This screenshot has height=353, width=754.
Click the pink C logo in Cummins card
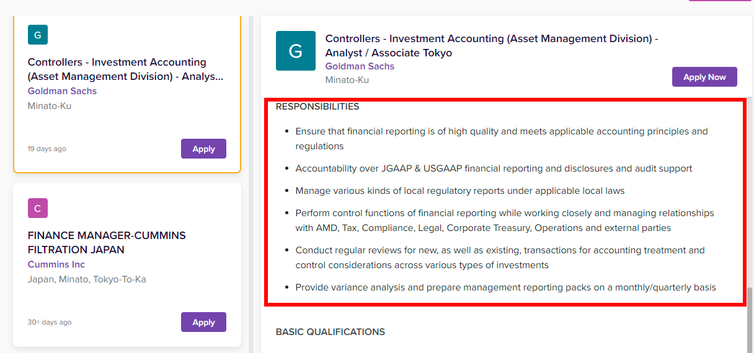38,208
